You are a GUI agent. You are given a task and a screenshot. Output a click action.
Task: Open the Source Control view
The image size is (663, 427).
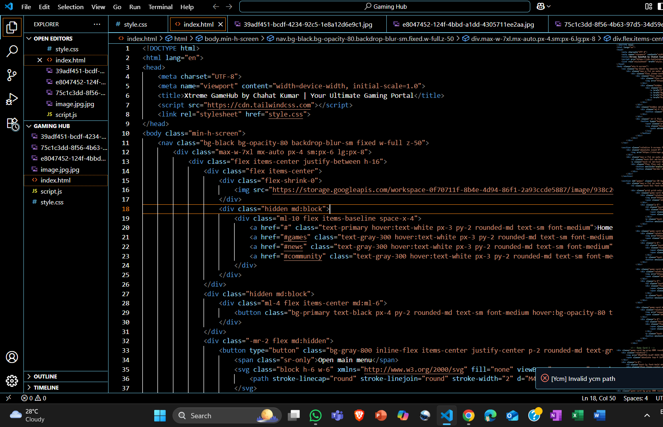point(12,75)
